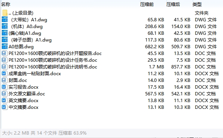Image resolution: width=223 pixels, height=138 pixels.
Task: Click the 117.3 KB original size value
Action: (154, 40)
